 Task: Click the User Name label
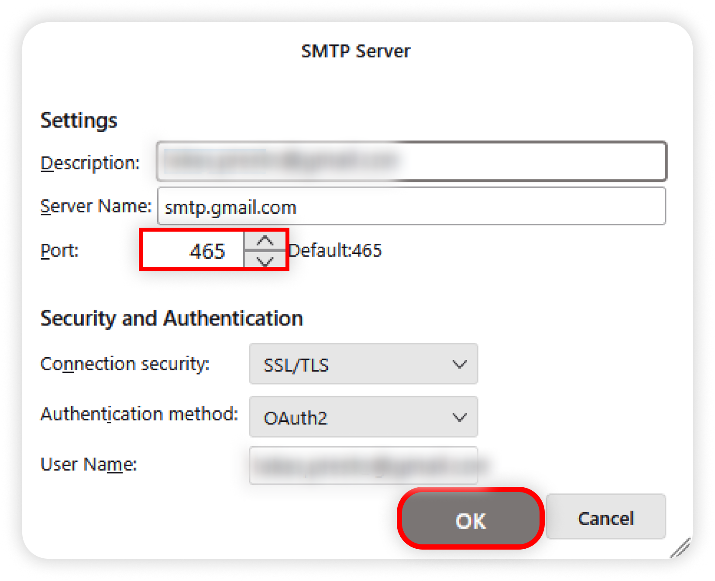89,465
